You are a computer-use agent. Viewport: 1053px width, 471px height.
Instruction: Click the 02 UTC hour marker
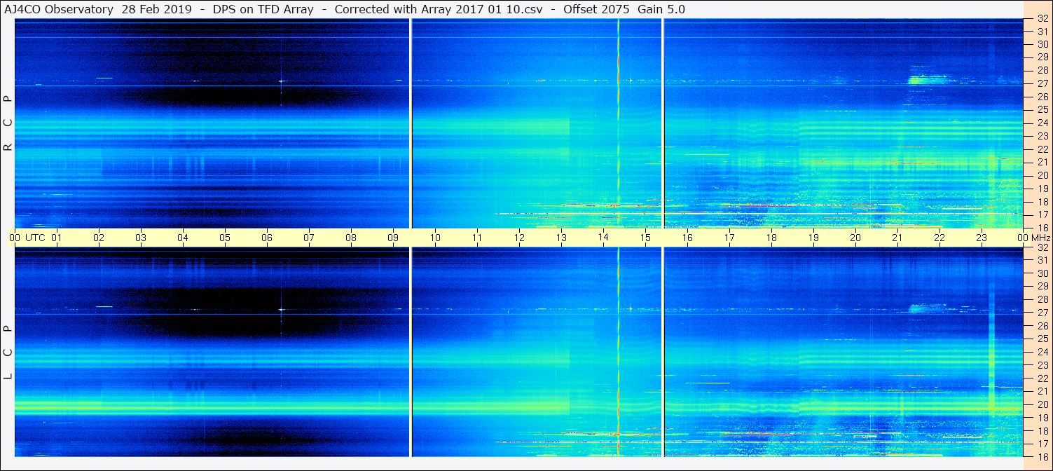pyautogui.click(x=99, y=238)
